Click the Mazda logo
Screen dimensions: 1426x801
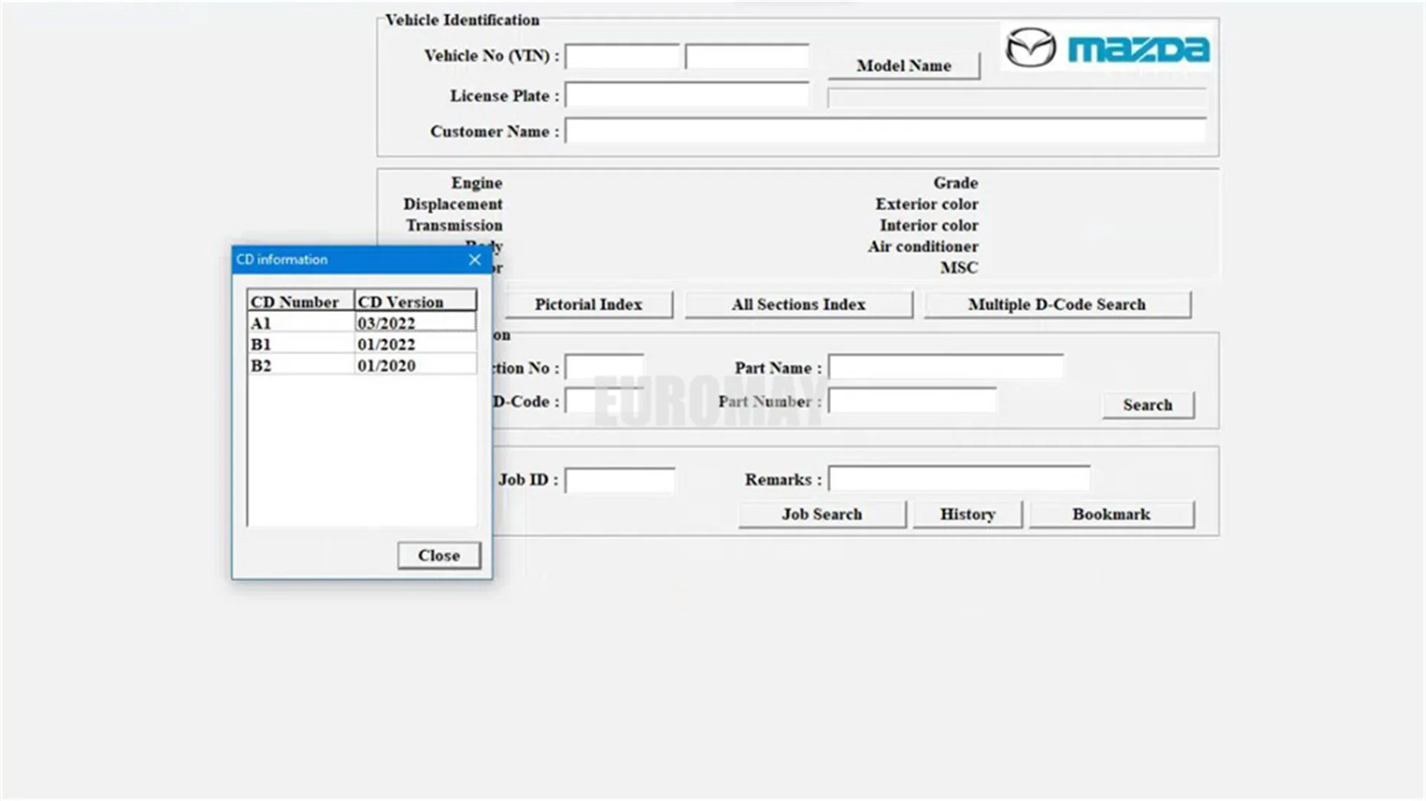click(1107, 48)
